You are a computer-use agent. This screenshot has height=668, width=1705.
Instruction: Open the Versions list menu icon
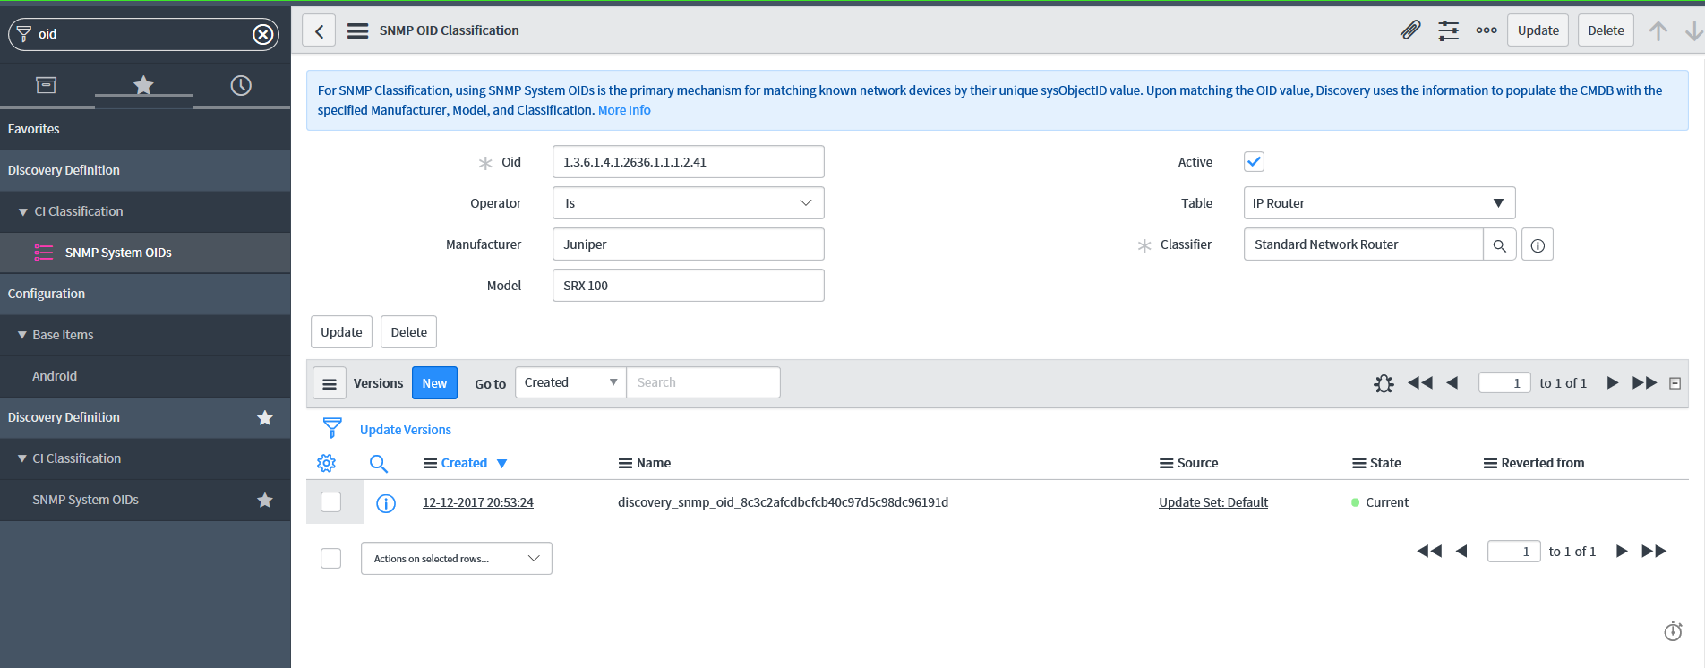330,383
